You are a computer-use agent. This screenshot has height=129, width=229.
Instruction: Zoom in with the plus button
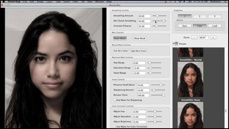213,38
